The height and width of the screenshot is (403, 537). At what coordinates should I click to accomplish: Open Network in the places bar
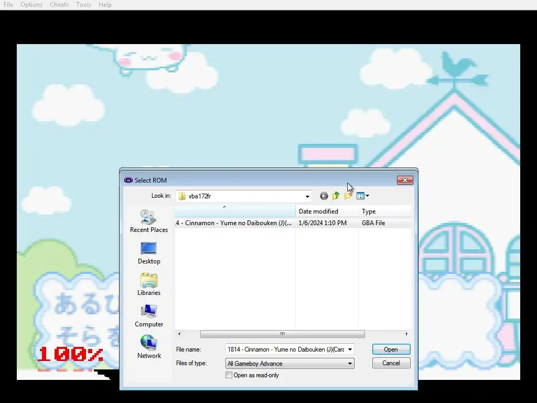(149, 347)
